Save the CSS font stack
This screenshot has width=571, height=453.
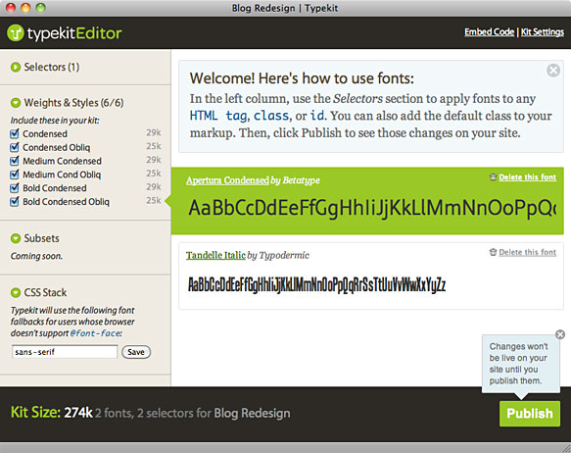point(136,352)
